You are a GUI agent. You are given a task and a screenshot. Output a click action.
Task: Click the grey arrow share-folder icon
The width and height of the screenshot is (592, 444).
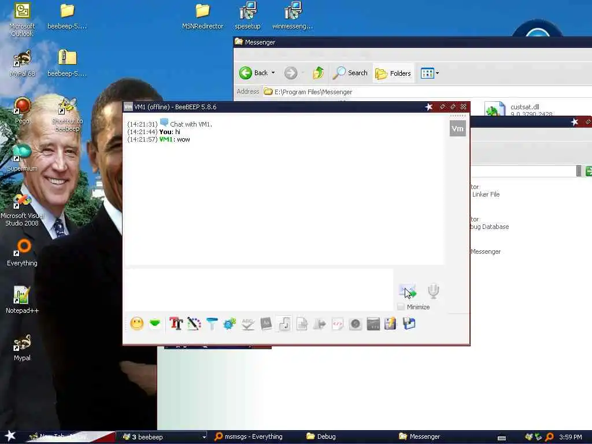[319, 324]
